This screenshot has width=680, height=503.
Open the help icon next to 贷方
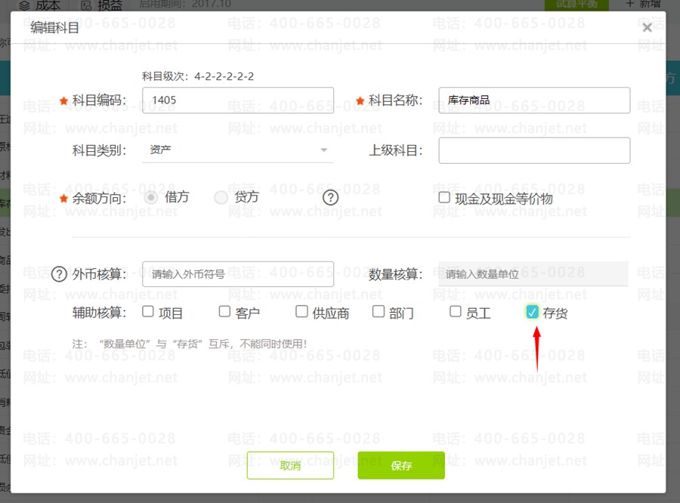pyautogui.click(x=330, y=198)
